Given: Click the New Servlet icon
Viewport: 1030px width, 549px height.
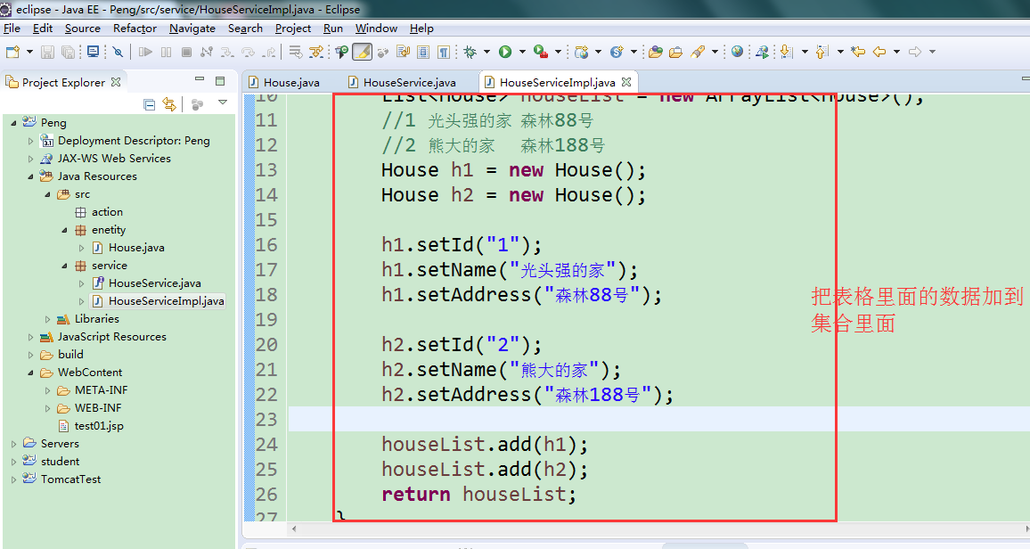Looking at the screenshot, I should (617, 52).
